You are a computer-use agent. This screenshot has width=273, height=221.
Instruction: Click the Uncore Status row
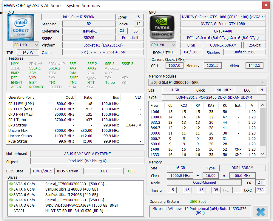75,136
